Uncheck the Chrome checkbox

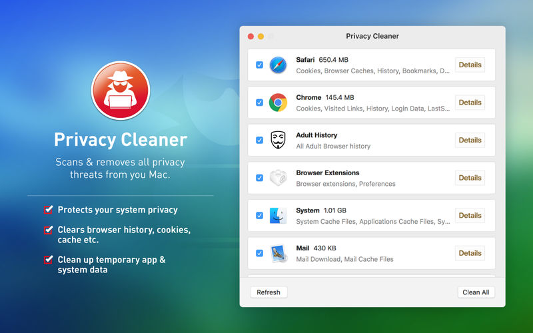tap(259, 103)
